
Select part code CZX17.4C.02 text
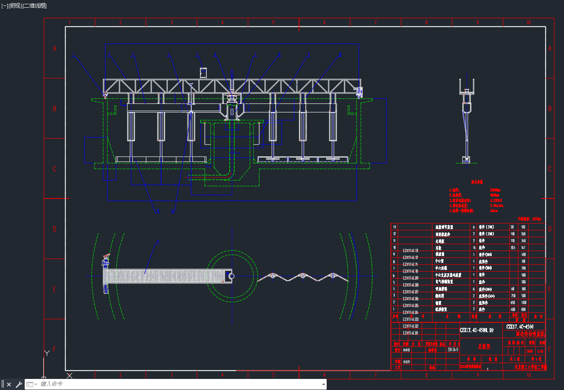pyautogui.click(x=410, y=326)
